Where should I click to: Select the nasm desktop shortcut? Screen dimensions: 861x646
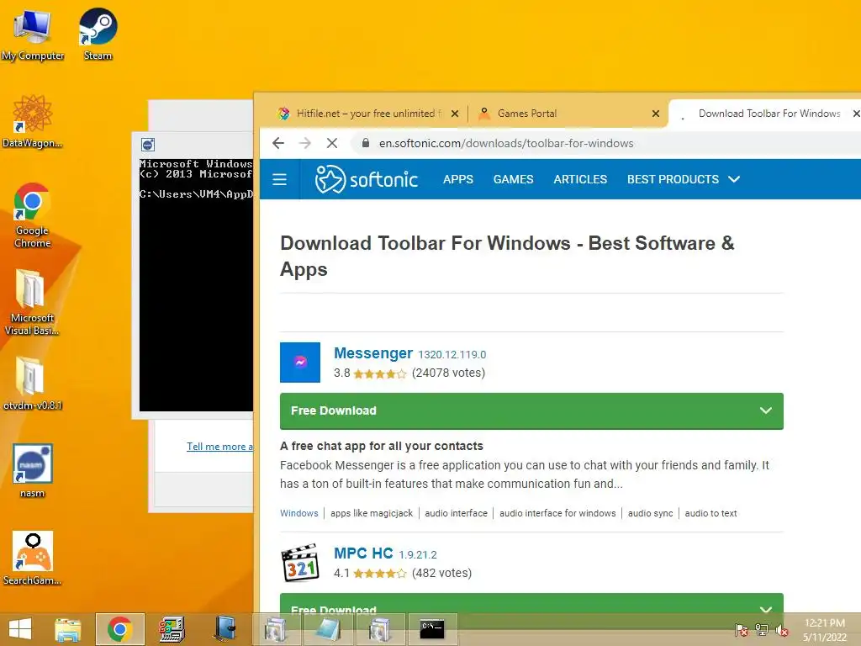[x=33, y=471]
